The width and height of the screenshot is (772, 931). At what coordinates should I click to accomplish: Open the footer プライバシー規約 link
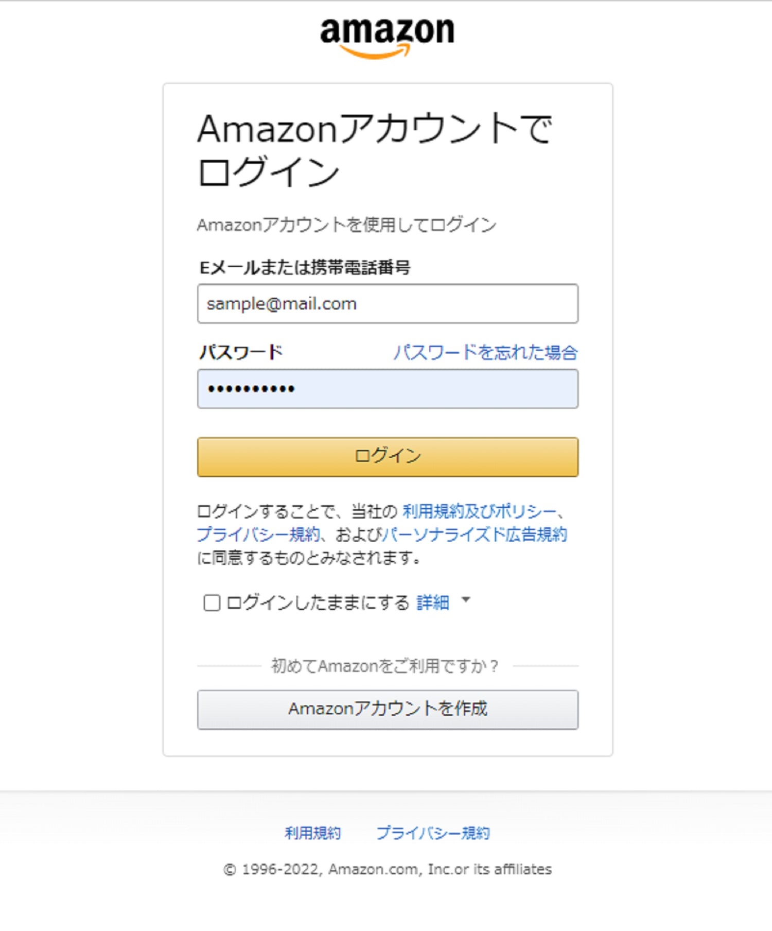(433, 833)
